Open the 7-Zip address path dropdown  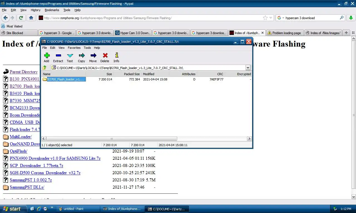pos(248,68)
